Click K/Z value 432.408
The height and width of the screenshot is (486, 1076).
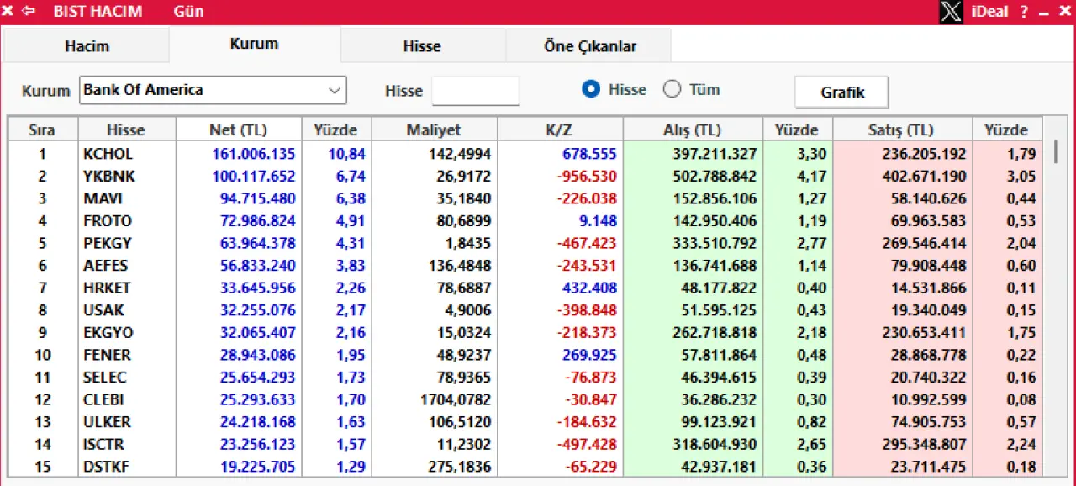pos(588,288)
